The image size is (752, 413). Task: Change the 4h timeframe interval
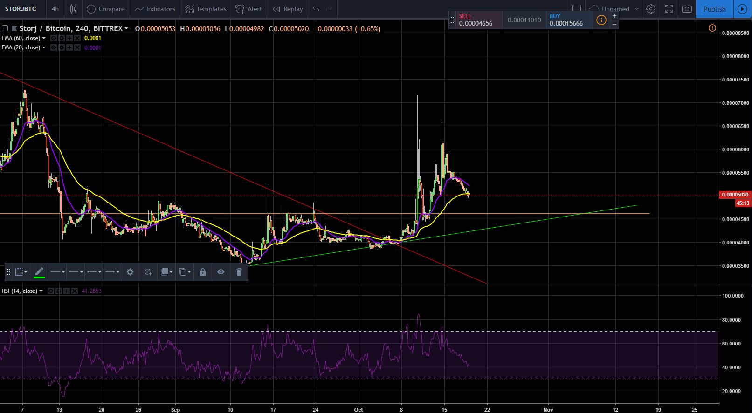pyautogui.click(x=55, y=9)
